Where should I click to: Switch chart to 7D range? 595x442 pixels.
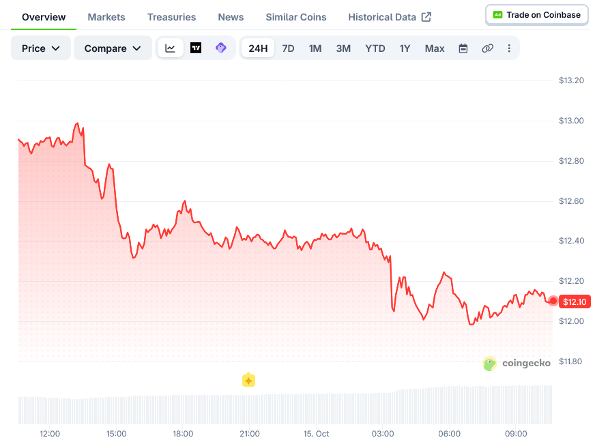288,48
